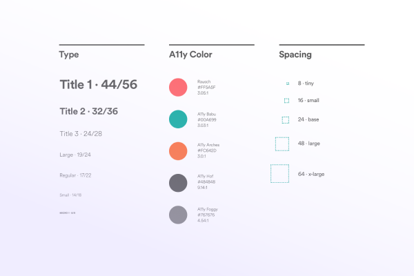Click the 8 tiny spacing square
The width and height of the screenshot is (414, 276).
(x=288, y=83)
